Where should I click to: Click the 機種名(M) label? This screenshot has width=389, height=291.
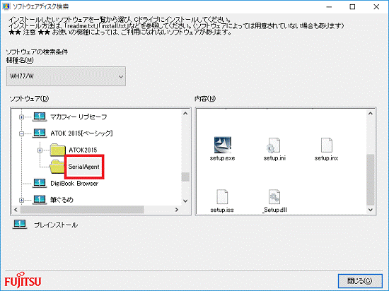20,60
